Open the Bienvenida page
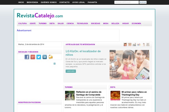169x112 pixels. [32, 2]
